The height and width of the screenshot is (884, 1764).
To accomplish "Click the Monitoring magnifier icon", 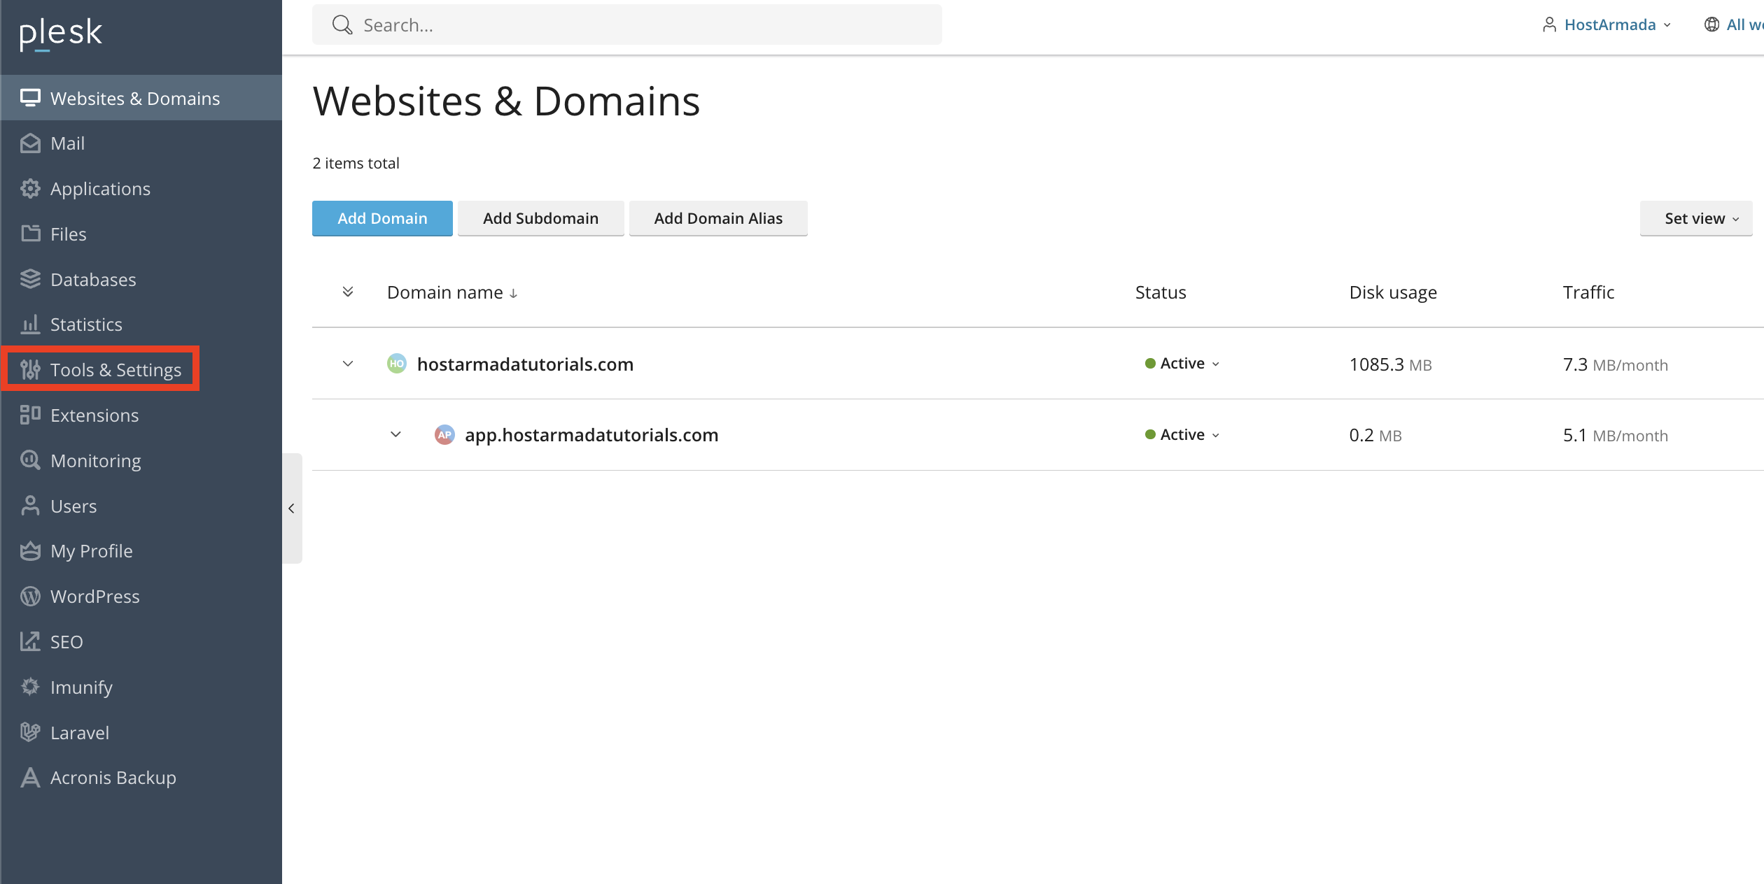I will point(30,460).
